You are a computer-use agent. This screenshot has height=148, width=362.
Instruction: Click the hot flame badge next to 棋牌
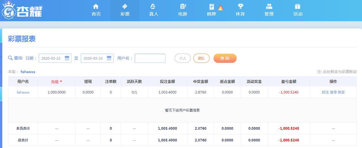tap(220, 8)
